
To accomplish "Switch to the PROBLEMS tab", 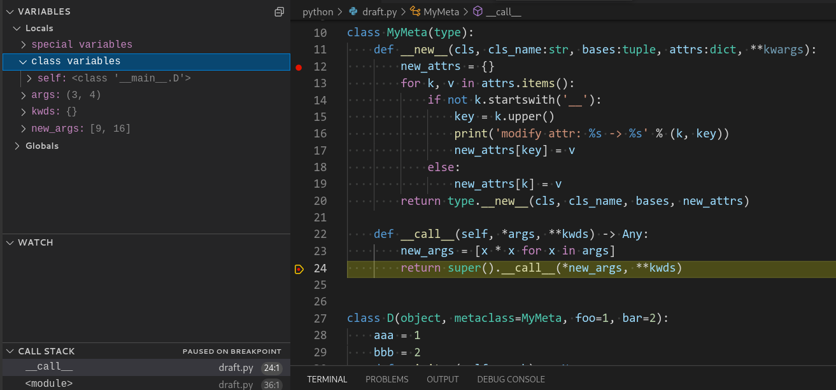I will click(386, 379).
